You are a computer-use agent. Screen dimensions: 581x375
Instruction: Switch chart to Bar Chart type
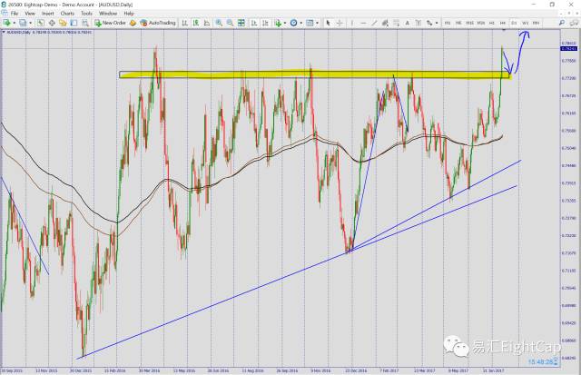(x=184, y=23)
